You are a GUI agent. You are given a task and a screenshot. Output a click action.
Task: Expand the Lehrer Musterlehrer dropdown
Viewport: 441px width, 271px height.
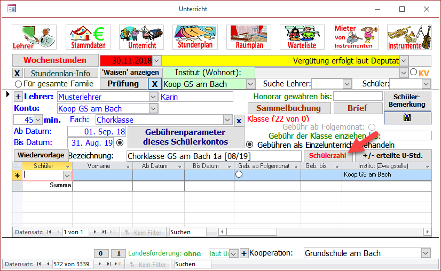[x=154, y=97]
